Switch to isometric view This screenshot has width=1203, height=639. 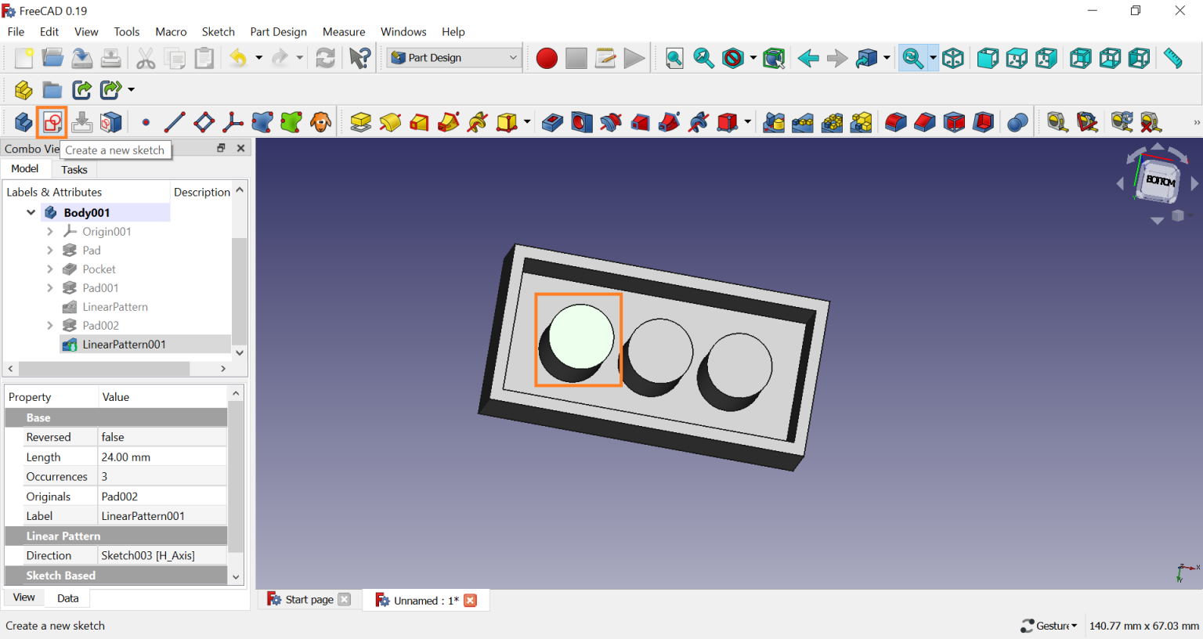tap(953, 58)
